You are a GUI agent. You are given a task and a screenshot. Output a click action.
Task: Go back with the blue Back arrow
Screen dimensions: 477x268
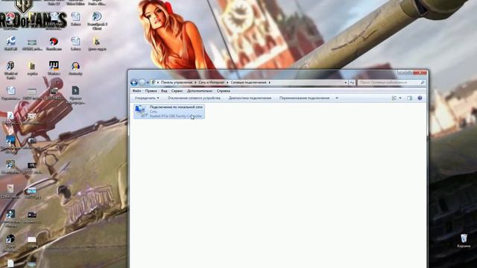pos(134,83)
